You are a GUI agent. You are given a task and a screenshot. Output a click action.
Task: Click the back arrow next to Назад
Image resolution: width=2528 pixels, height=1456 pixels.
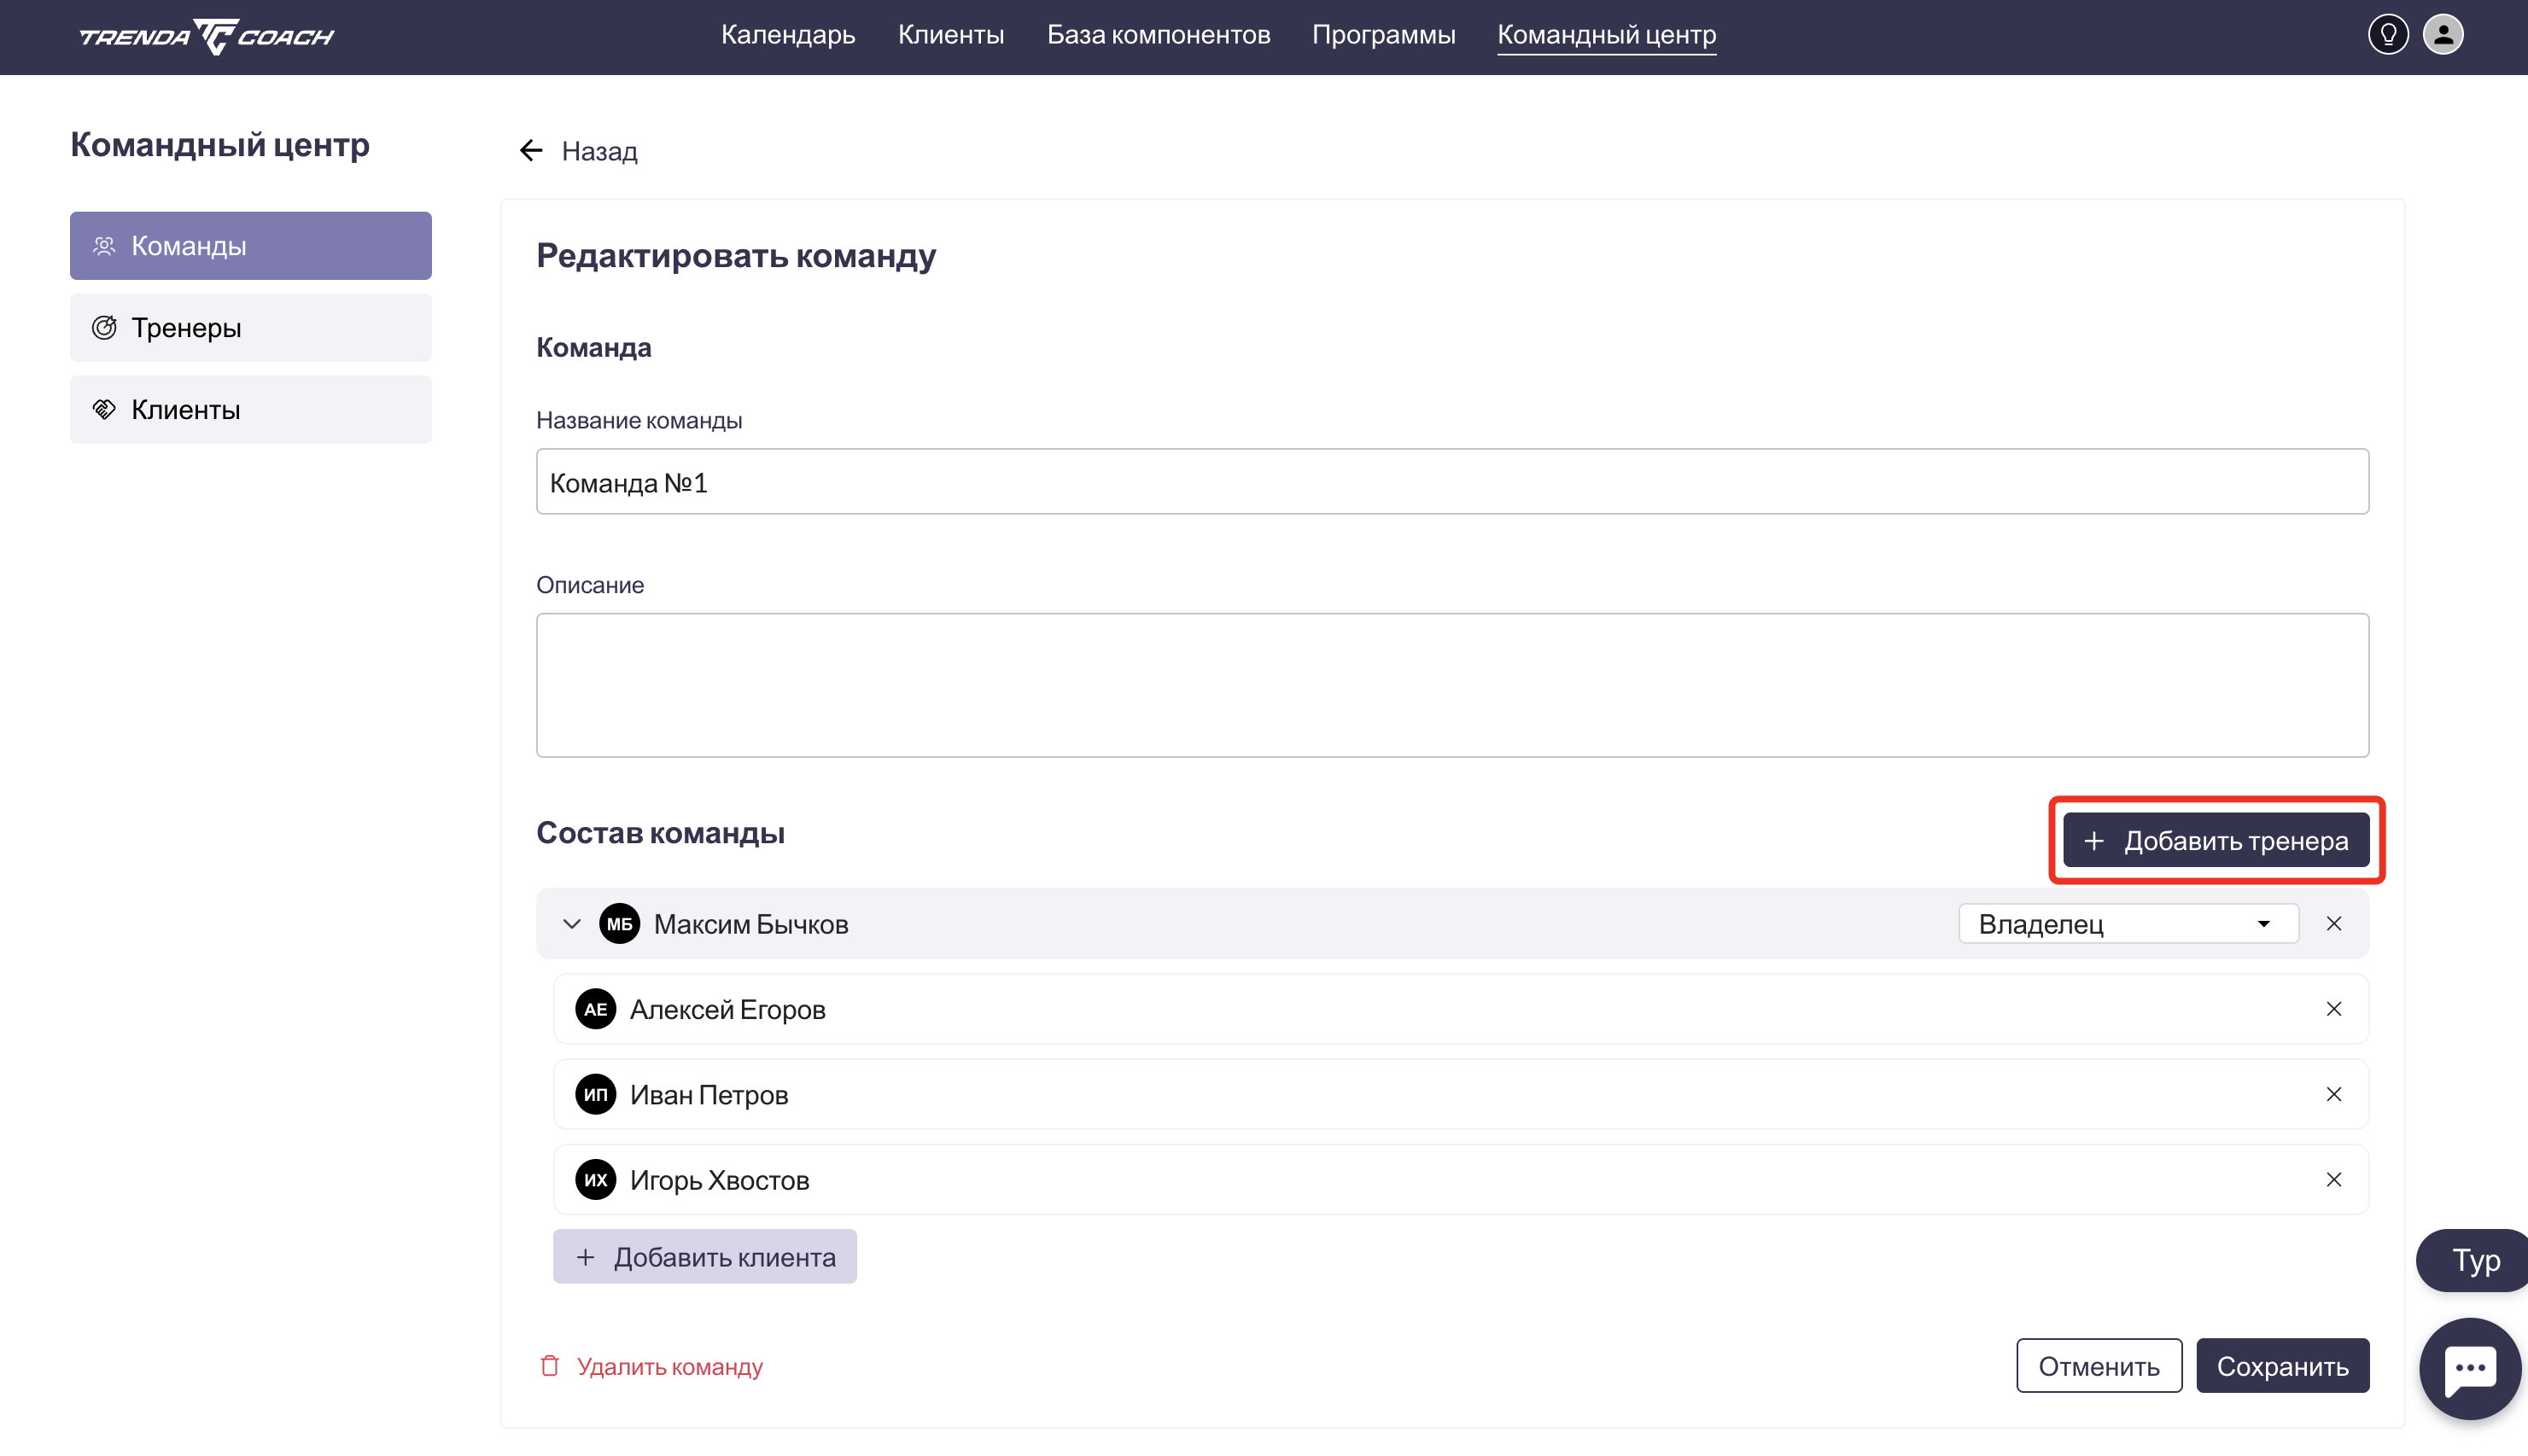point(530,151)
